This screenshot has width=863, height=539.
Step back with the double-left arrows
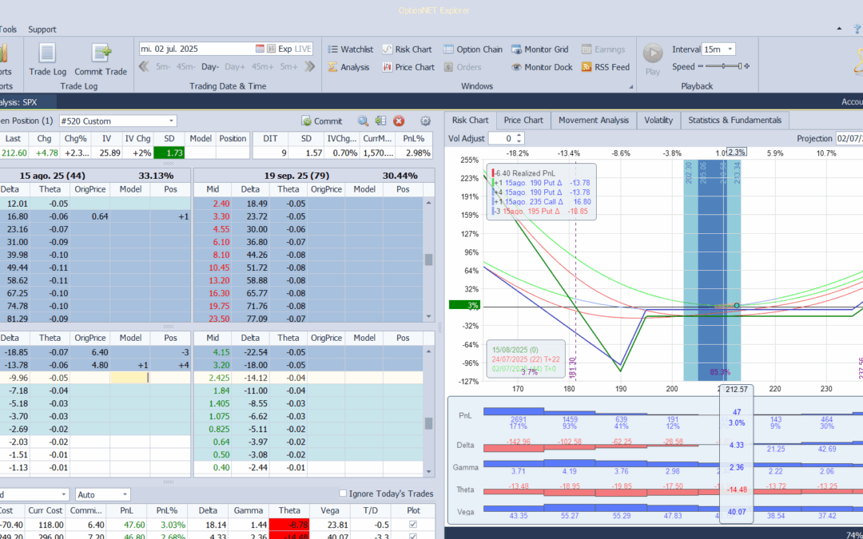[x=144, y=66]
